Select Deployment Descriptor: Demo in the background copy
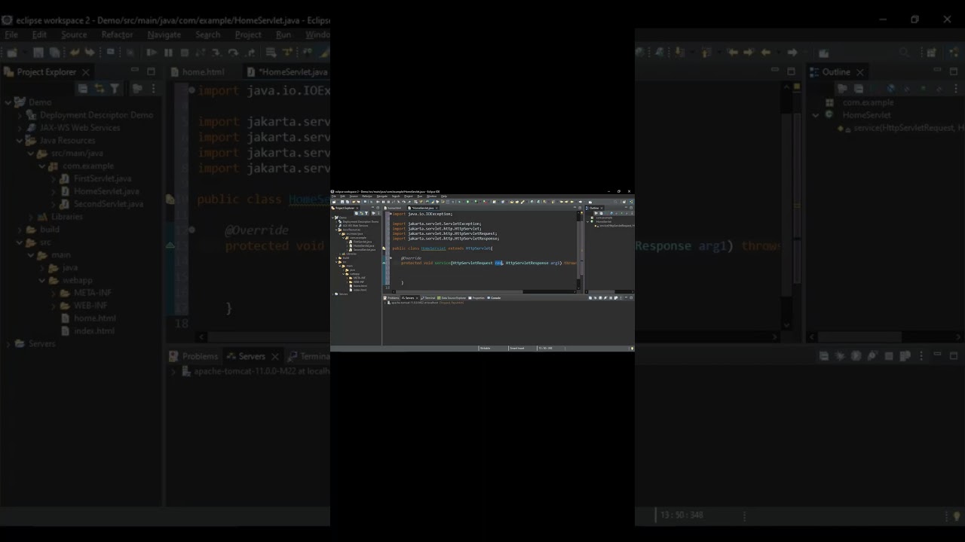 (x=96, y=115)
